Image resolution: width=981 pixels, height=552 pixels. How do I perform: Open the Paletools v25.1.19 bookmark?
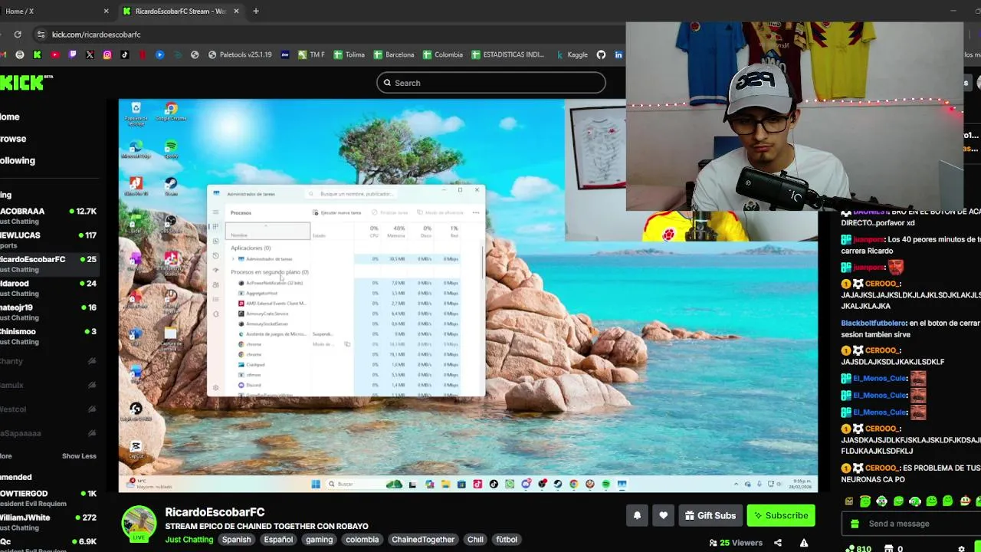pyautogui.click(x=240, y=55)
